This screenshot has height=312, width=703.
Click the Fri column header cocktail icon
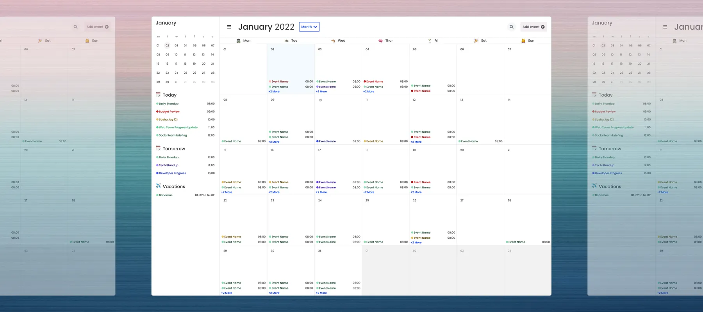[x=430, y=41]
